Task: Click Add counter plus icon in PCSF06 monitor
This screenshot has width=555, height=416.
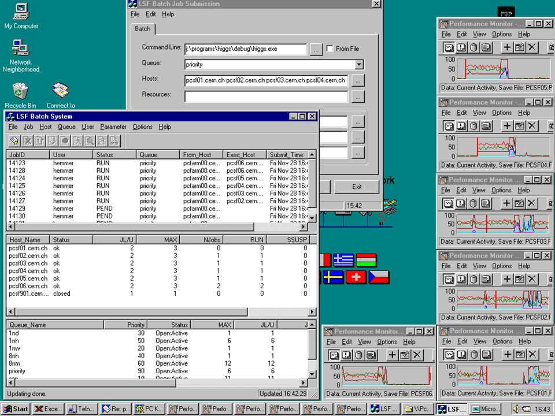Action: [x=392, y=355]
